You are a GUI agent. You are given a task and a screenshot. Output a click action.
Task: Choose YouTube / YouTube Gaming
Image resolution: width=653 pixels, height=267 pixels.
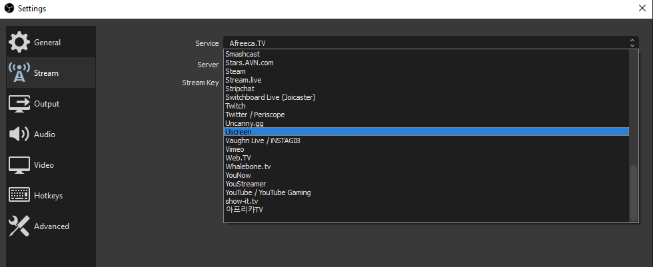[x=426, y=192]
